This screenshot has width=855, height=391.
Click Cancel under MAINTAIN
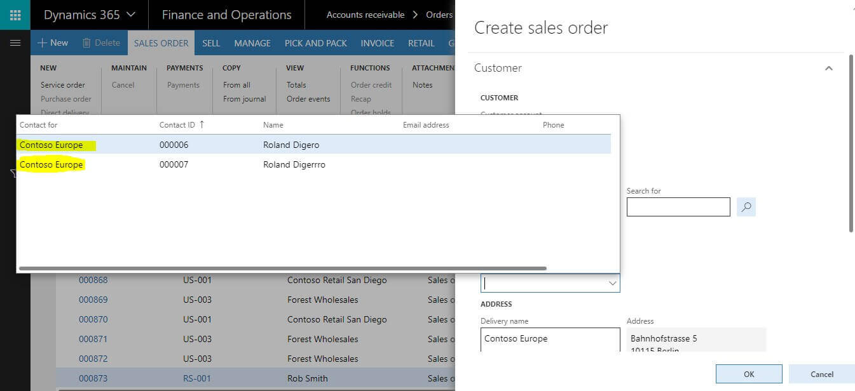123,85
